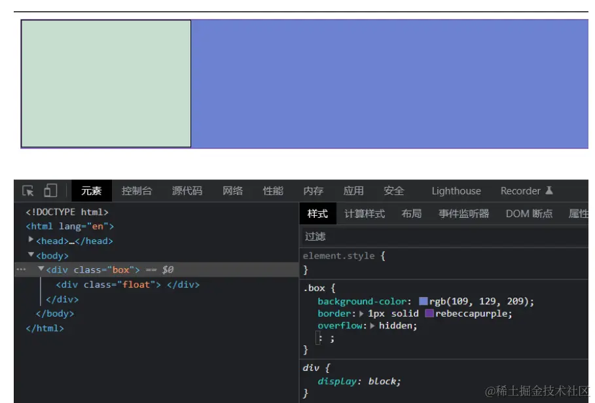Click the .box selector text
This screenshot has height=403, width=595.
point(314,288)
